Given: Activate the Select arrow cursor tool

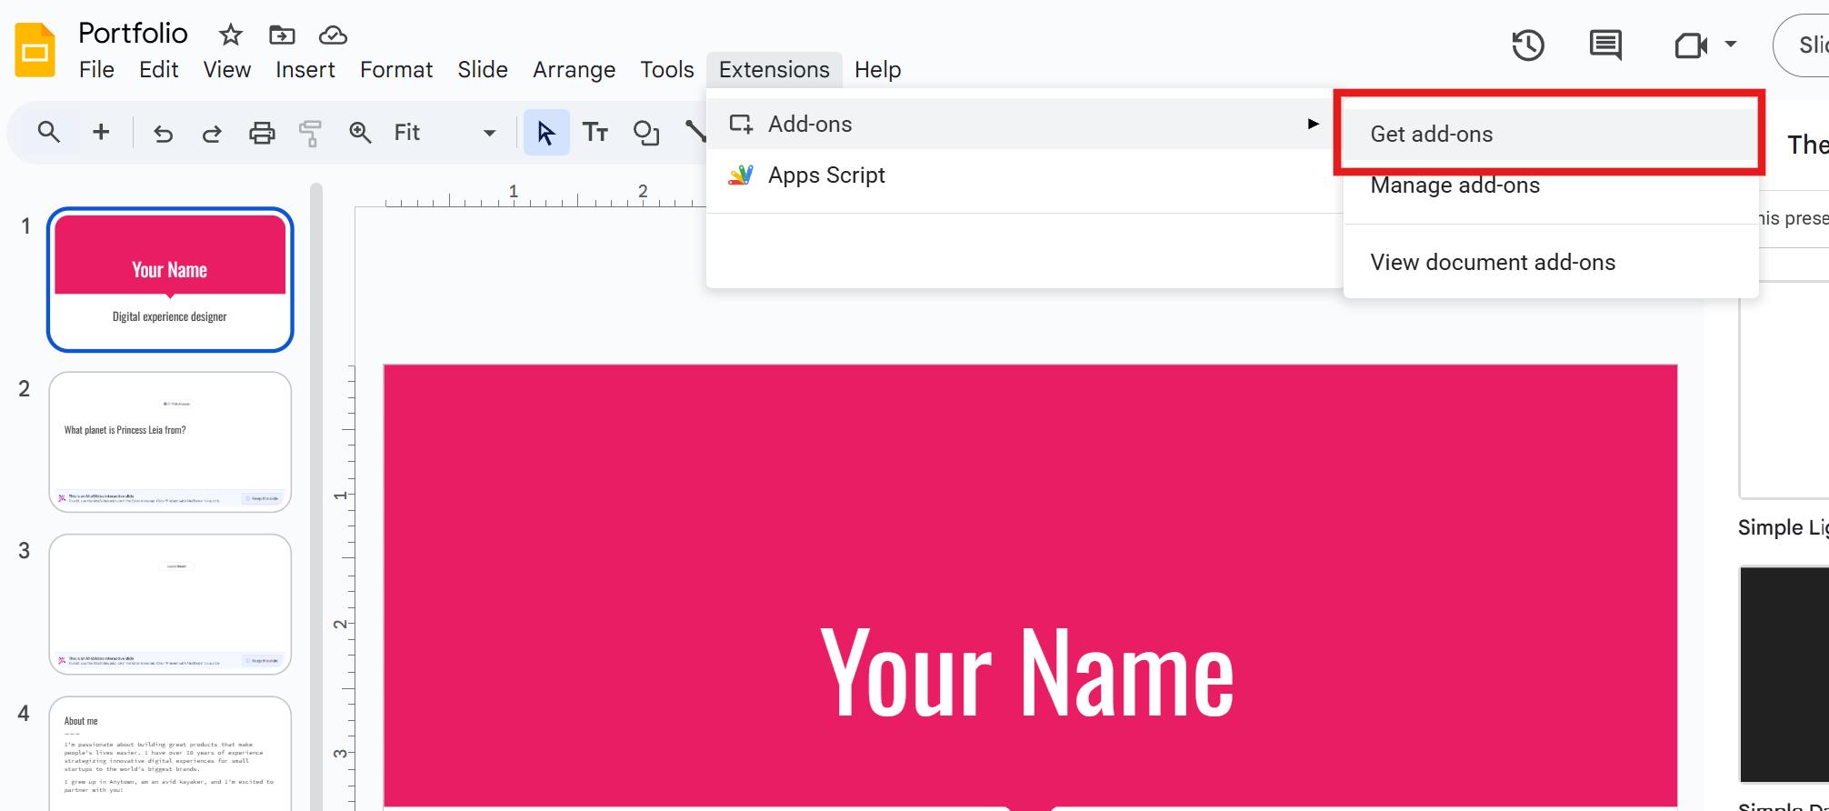Looking at the screenshot, I should pos(545,133).
